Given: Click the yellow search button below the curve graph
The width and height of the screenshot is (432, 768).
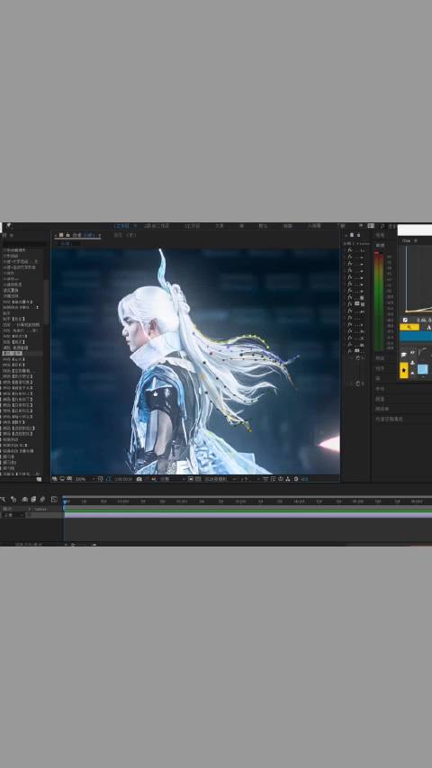Looking at the screenshot, I should click(409, 327).
